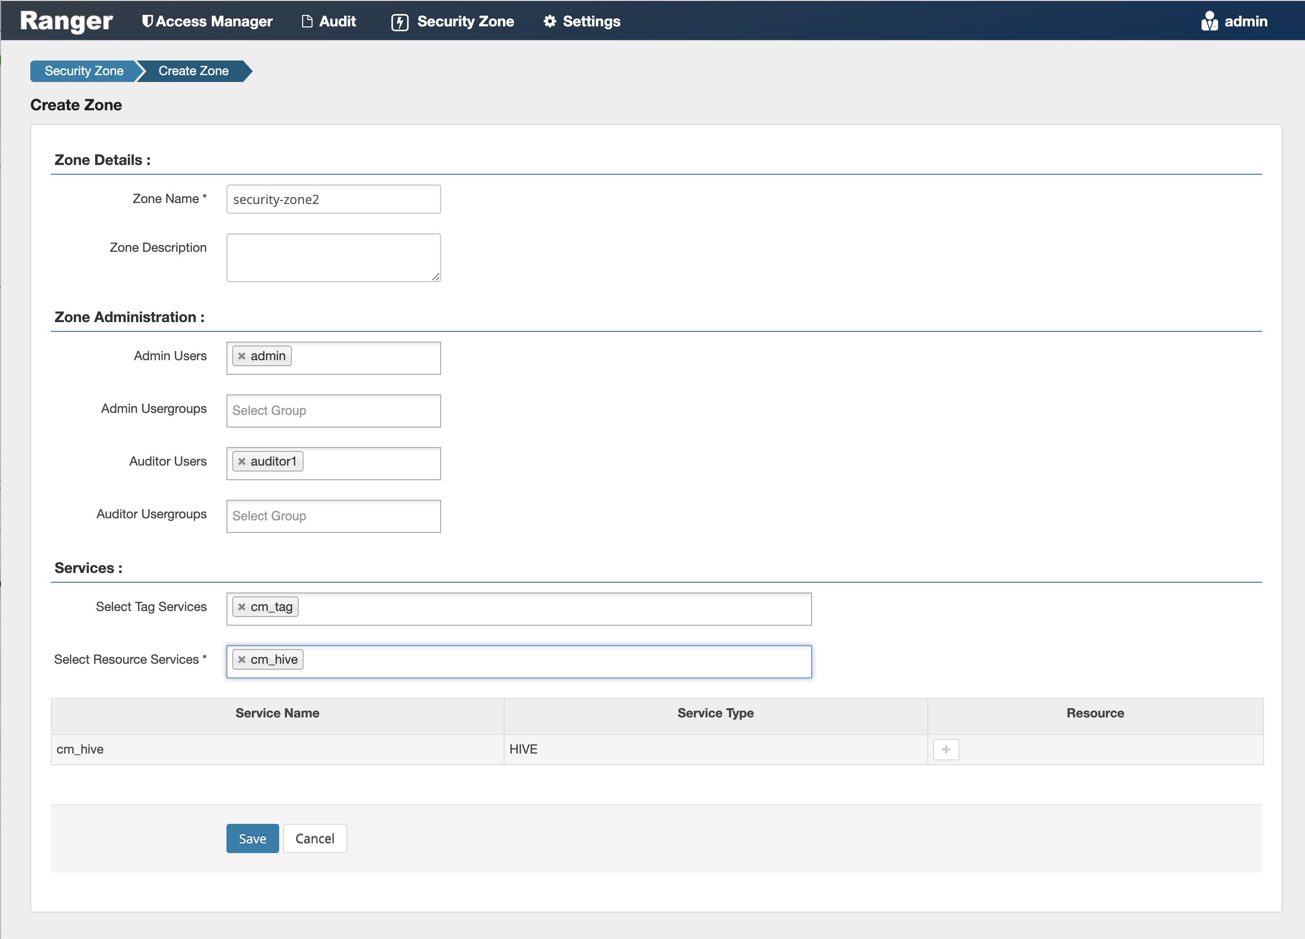Go to Security Zone breadcrumb tab
This screenshot has width=1305, height=939.
point(84,71)
